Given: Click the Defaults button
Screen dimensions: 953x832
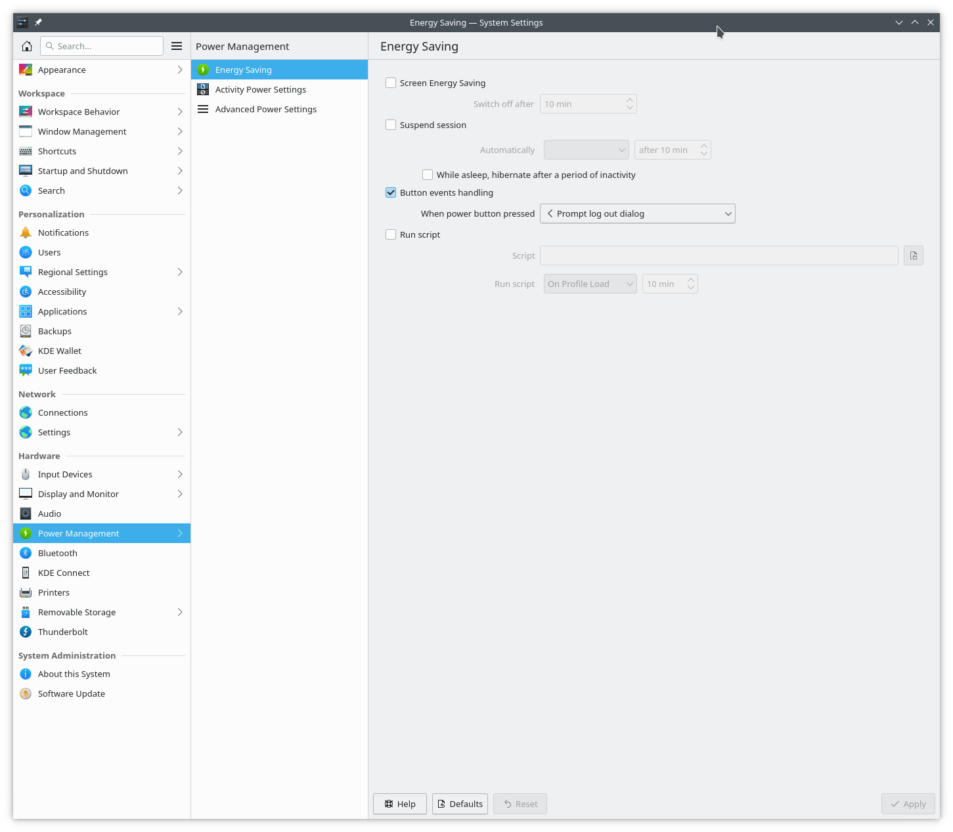Looking at the screenshot, I should click(x=460, y=804).
